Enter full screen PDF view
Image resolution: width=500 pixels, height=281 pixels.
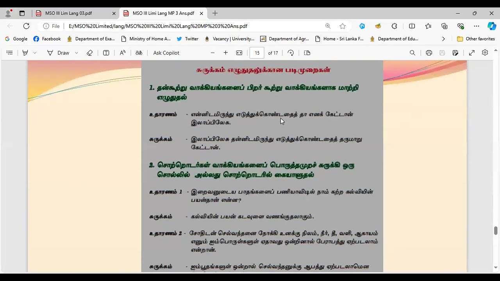click(471, 53)
